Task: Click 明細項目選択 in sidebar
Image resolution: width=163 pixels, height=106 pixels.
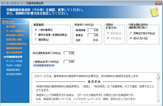Action: [x=13, y=70]
